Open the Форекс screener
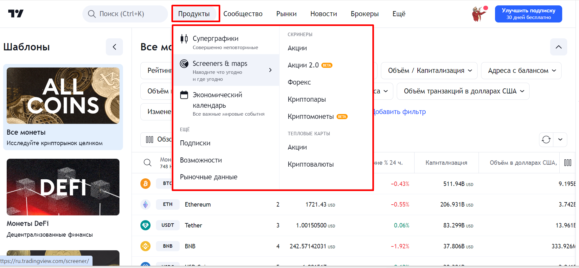The height and width of the screenshot is (268, 579). click(x=299, y=82)
